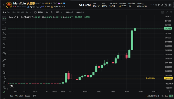174x99 pixels.
Task: Toggle 自动 auto scale
Action: 171,96
